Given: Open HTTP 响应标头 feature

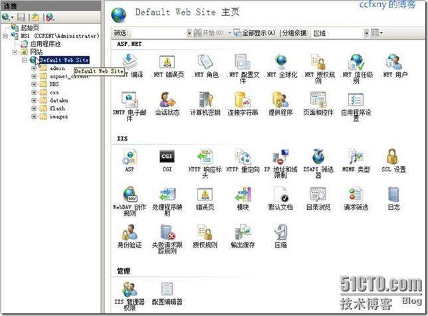Looking at the screenshot, I should click(205, 163).
